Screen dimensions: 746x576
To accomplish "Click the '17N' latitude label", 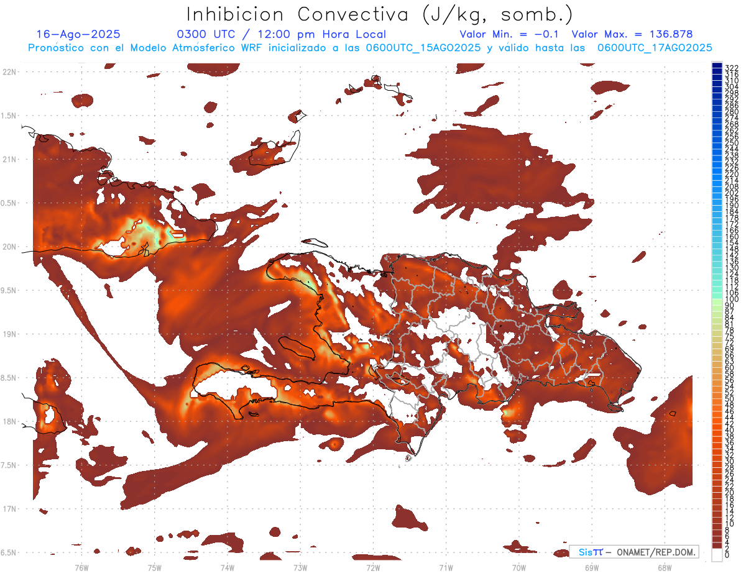I will pyautogui.click(x=9, y=509).
